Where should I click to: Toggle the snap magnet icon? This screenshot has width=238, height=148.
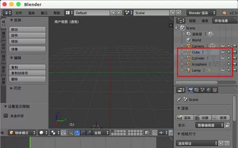pyautogui.click(x=155, y=133)
